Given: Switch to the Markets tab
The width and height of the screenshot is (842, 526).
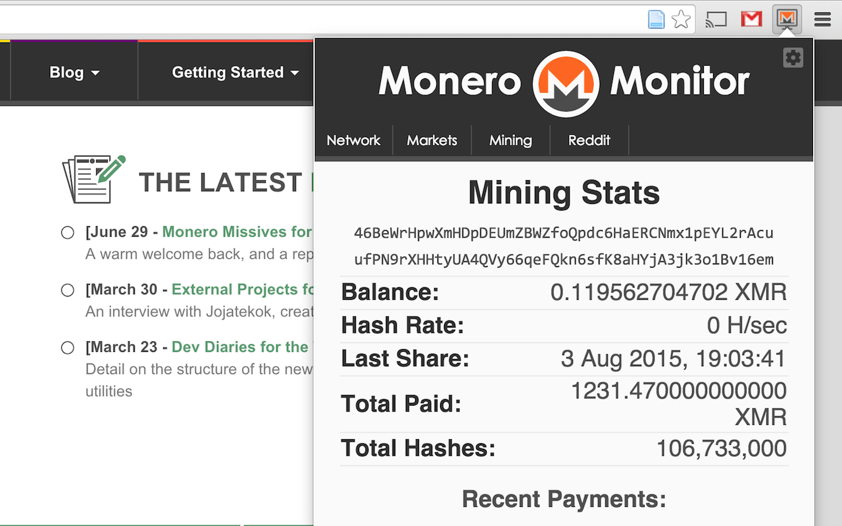Looking at the screenshot, I should click(x=432, y=140).
